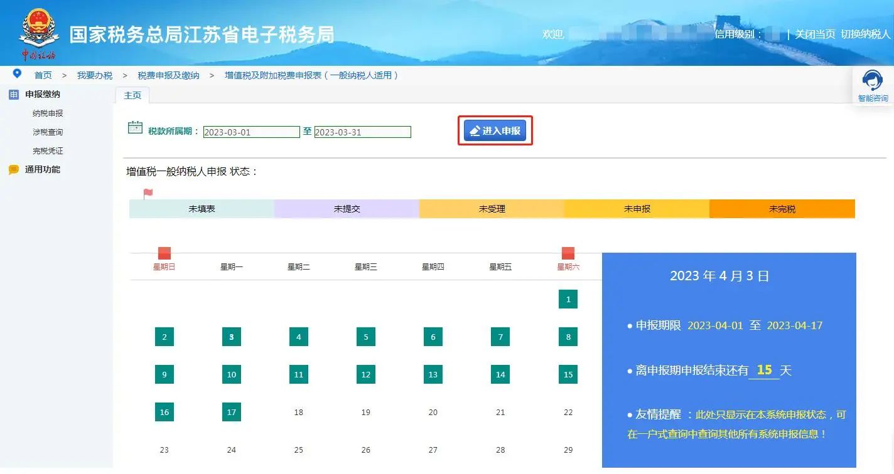Viewport: 894px width, 474px height.
Task: Select calendar day 12
Action: [x=366, y=374]
